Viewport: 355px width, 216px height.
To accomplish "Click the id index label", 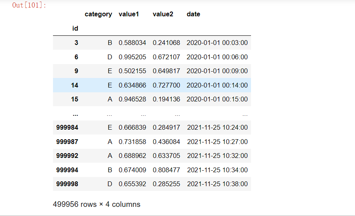I will coord(75,29).
